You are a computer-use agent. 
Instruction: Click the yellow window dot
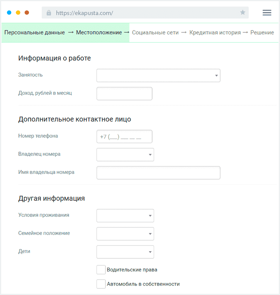(18, 13)
